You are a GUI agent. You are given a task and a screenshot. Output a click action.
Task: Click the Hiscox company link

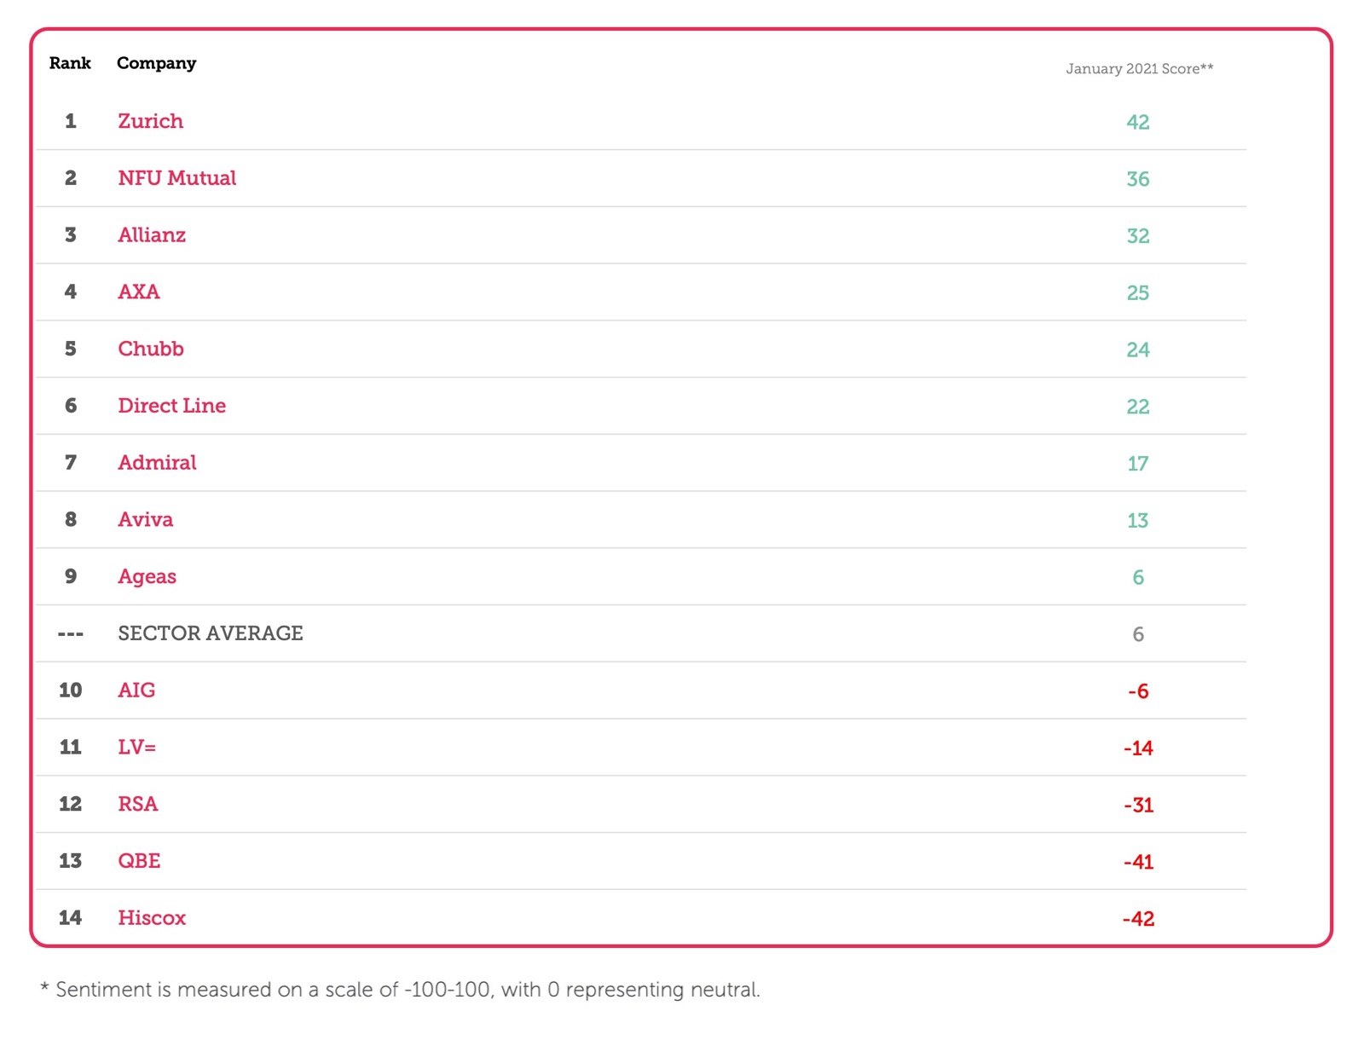152,918
